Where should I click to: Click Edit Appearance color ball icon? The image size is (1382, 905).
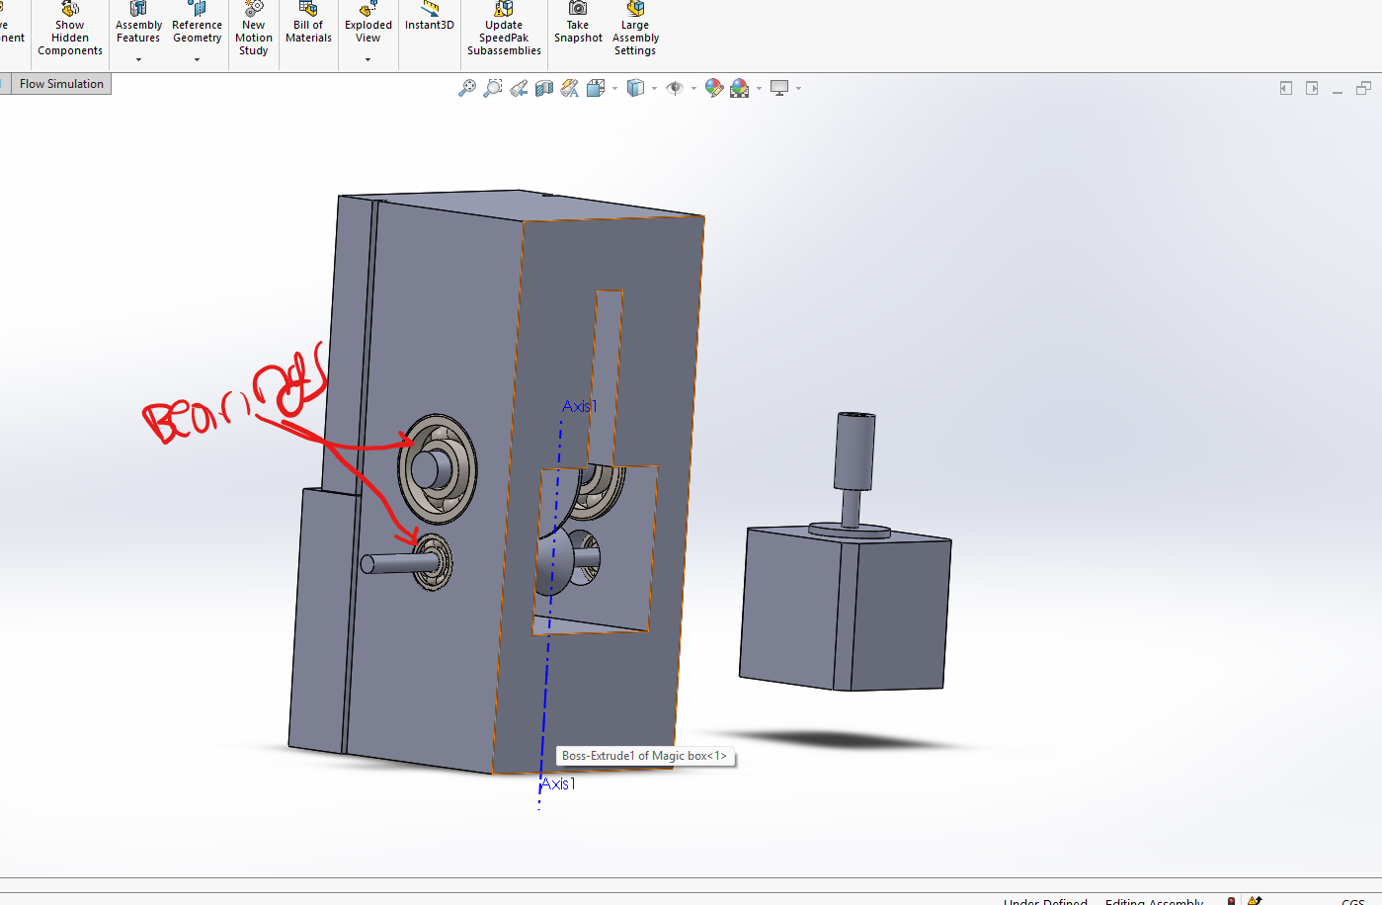714,88
